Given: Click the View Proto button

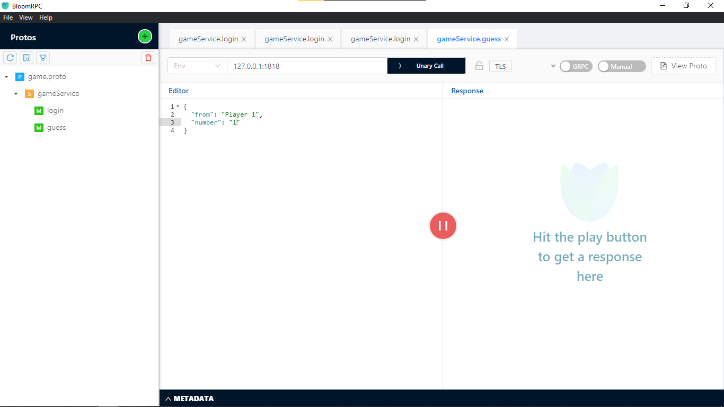Looking at the screenshot, I should click(x=683, y=66).
